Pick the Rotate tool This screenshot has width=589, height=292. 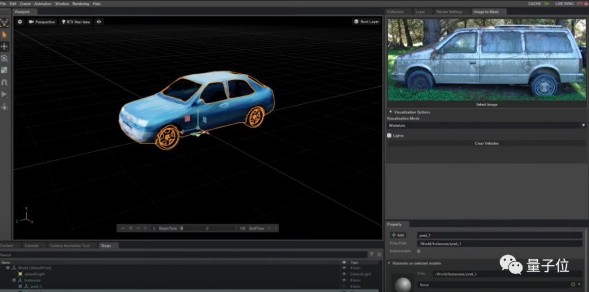(x=4, y=58)
